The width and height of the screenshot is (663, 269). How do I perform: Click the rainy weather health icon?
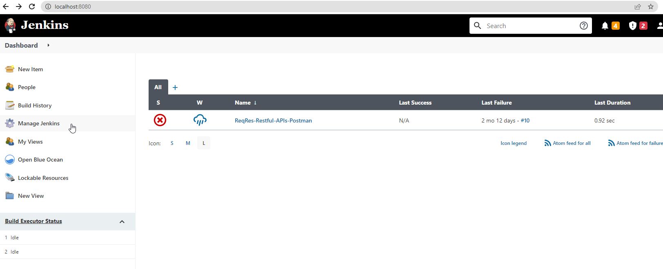point(200,120)
